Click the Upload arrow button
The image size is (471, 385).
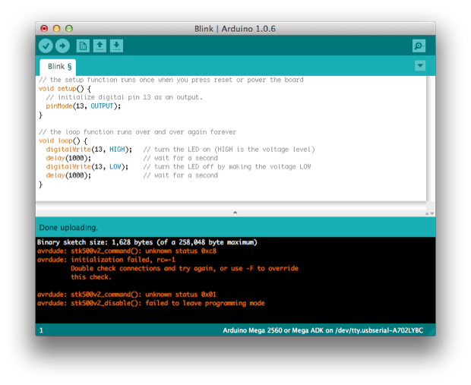tap(62, 46)
